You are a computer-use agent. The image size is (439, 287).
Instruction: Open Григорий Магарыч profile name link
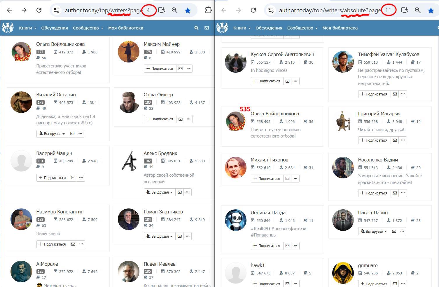(x=379, y=114)
